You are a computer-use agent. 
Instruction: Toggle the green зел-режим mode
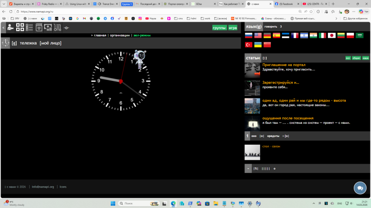[x=142, y=35]
